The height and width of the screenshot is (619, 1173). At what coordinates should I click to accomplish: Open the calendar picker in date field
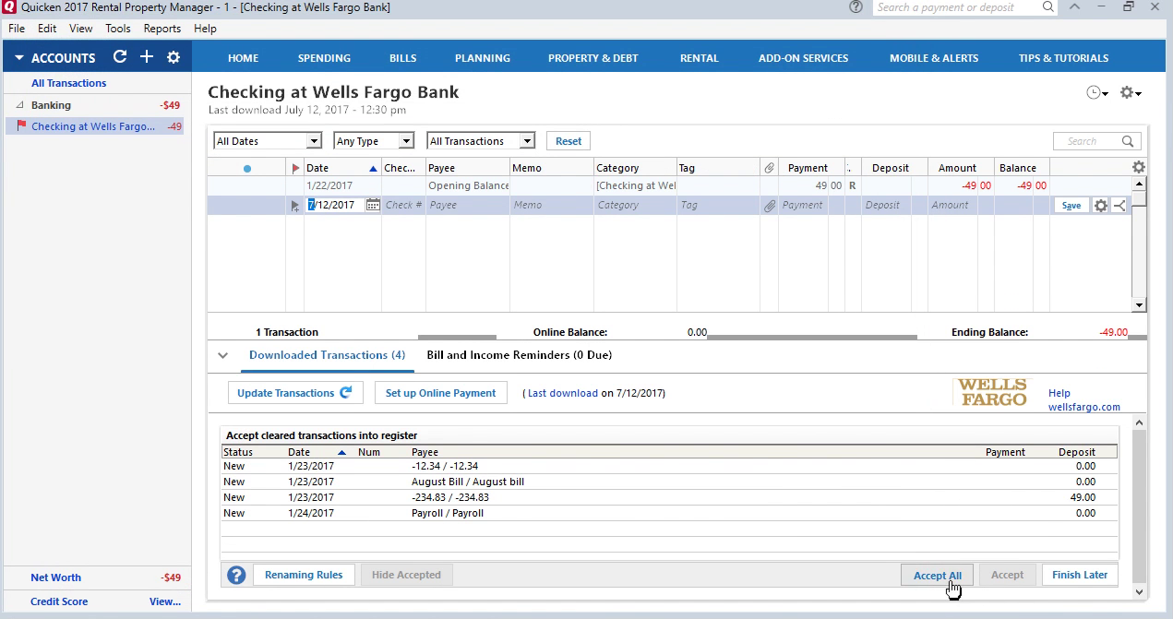click(x=373, y=205)
